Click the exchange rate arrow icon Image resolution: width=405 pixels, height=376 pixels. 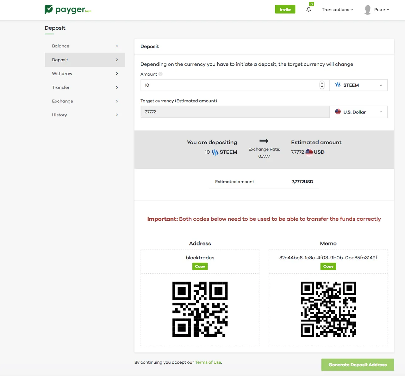264,141
